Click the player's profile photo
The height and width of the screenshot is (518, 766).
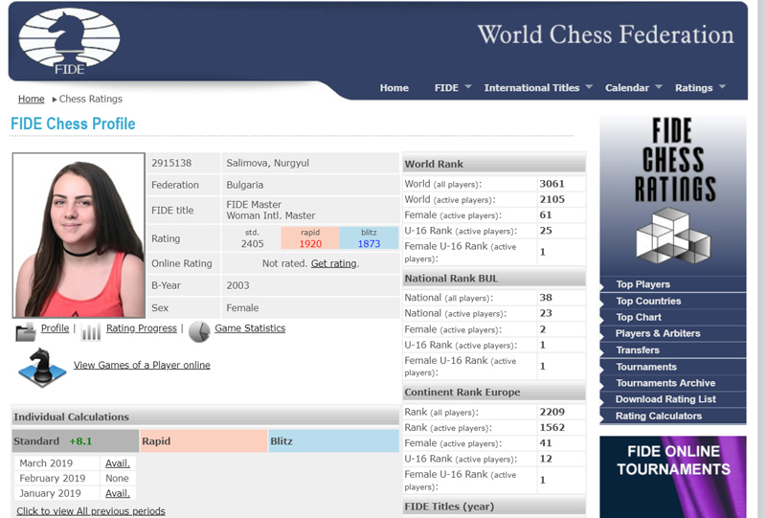(79, 235)
